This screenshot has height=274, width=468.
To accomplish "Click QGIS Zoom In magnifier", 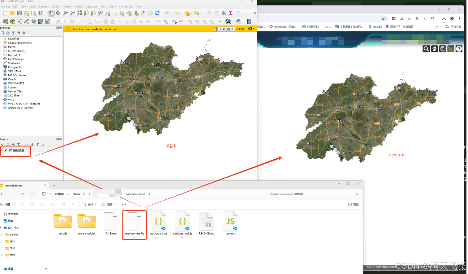I will click(x=65, y=13).
